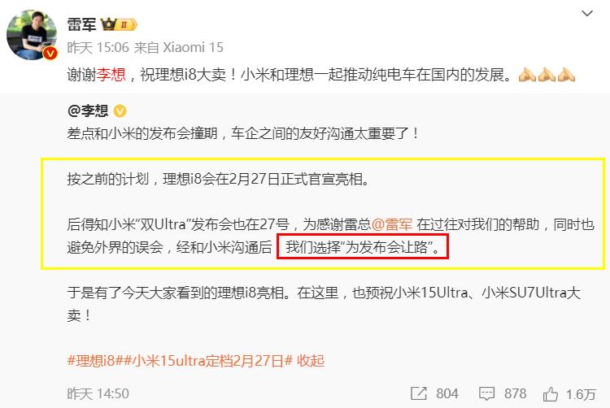Click the 雷军 username

click(x=81, y=24)
